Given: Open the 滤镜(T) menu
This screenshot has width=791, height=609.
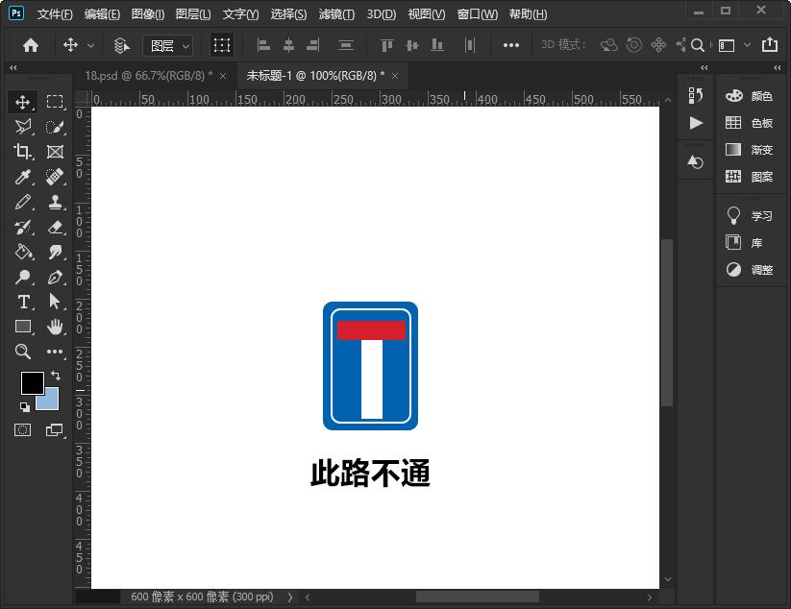Looking at the screenshot, I should point(336,14).
